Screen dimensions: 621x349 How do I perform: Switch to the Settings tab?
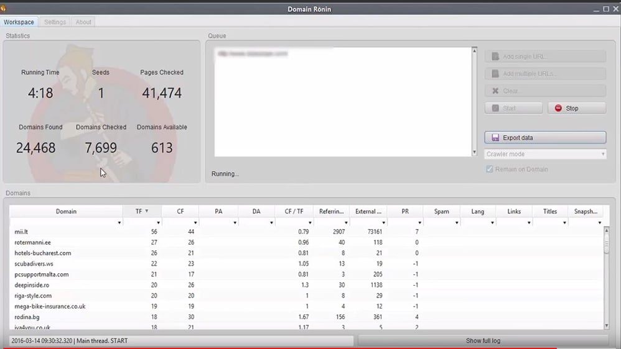click(55, 22)
